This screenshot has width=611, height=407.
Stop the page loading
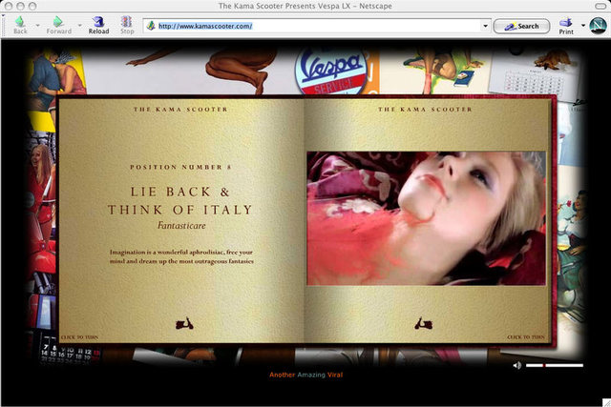(x=127, y=26)
